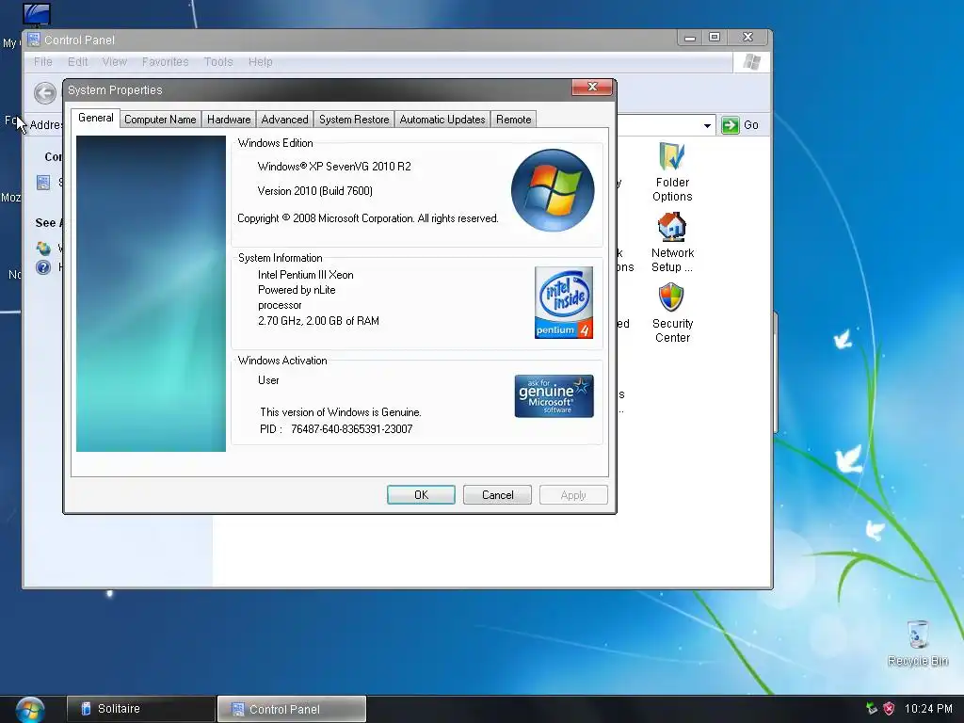Maximize the Control Panel window

click(x=715, y=38)
